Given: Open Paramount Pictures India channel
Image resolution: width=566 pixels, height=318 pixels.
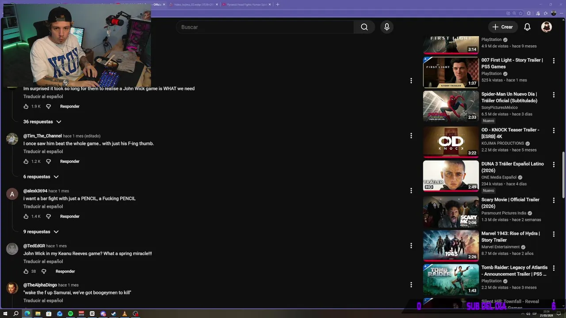Looking at the screenshot, I should 504,213.
